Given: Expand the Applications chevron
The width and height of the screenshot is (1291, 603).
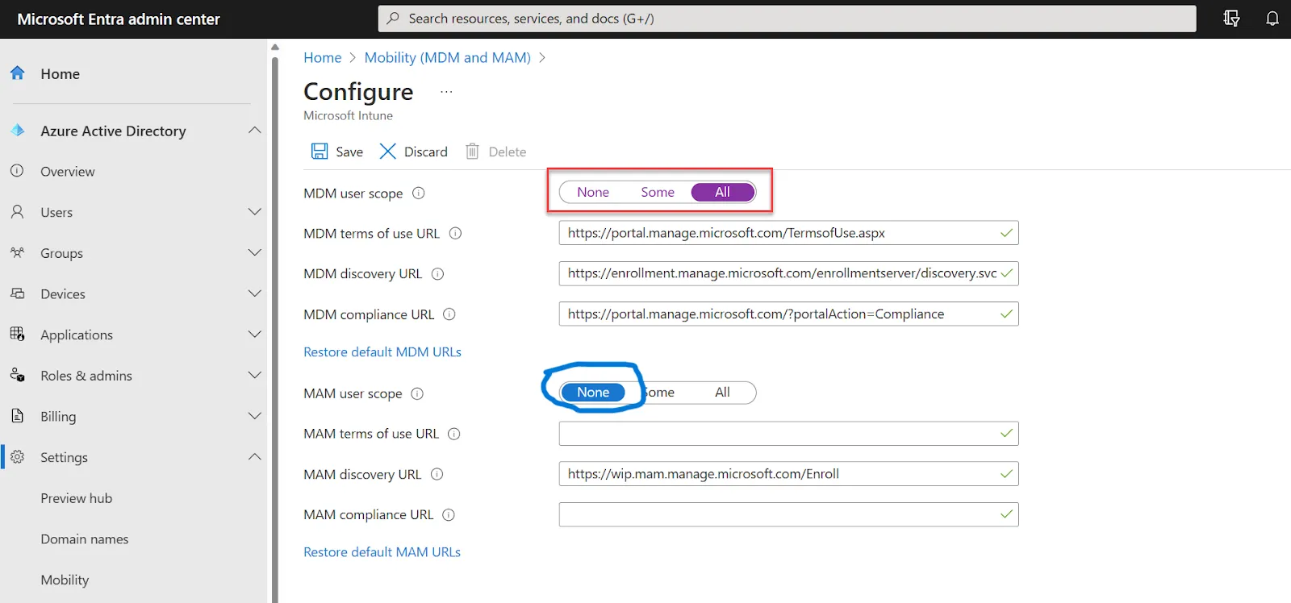Looking at the screenshot, I should point(255,334).
